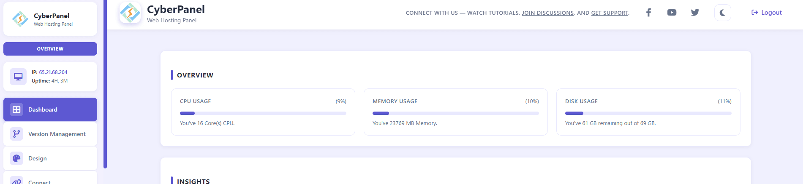Open the YouTube icon link
Viewport: 803px width, 184px height.
[672, 13]
